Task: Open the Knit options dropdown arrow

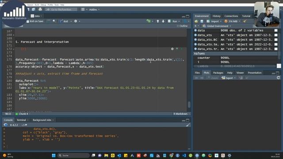Action: point(71,21)
